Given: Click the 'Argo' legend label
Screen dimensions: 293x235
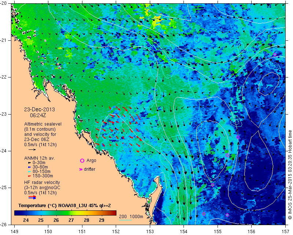Looking at the screenshot, I should 91,160.
